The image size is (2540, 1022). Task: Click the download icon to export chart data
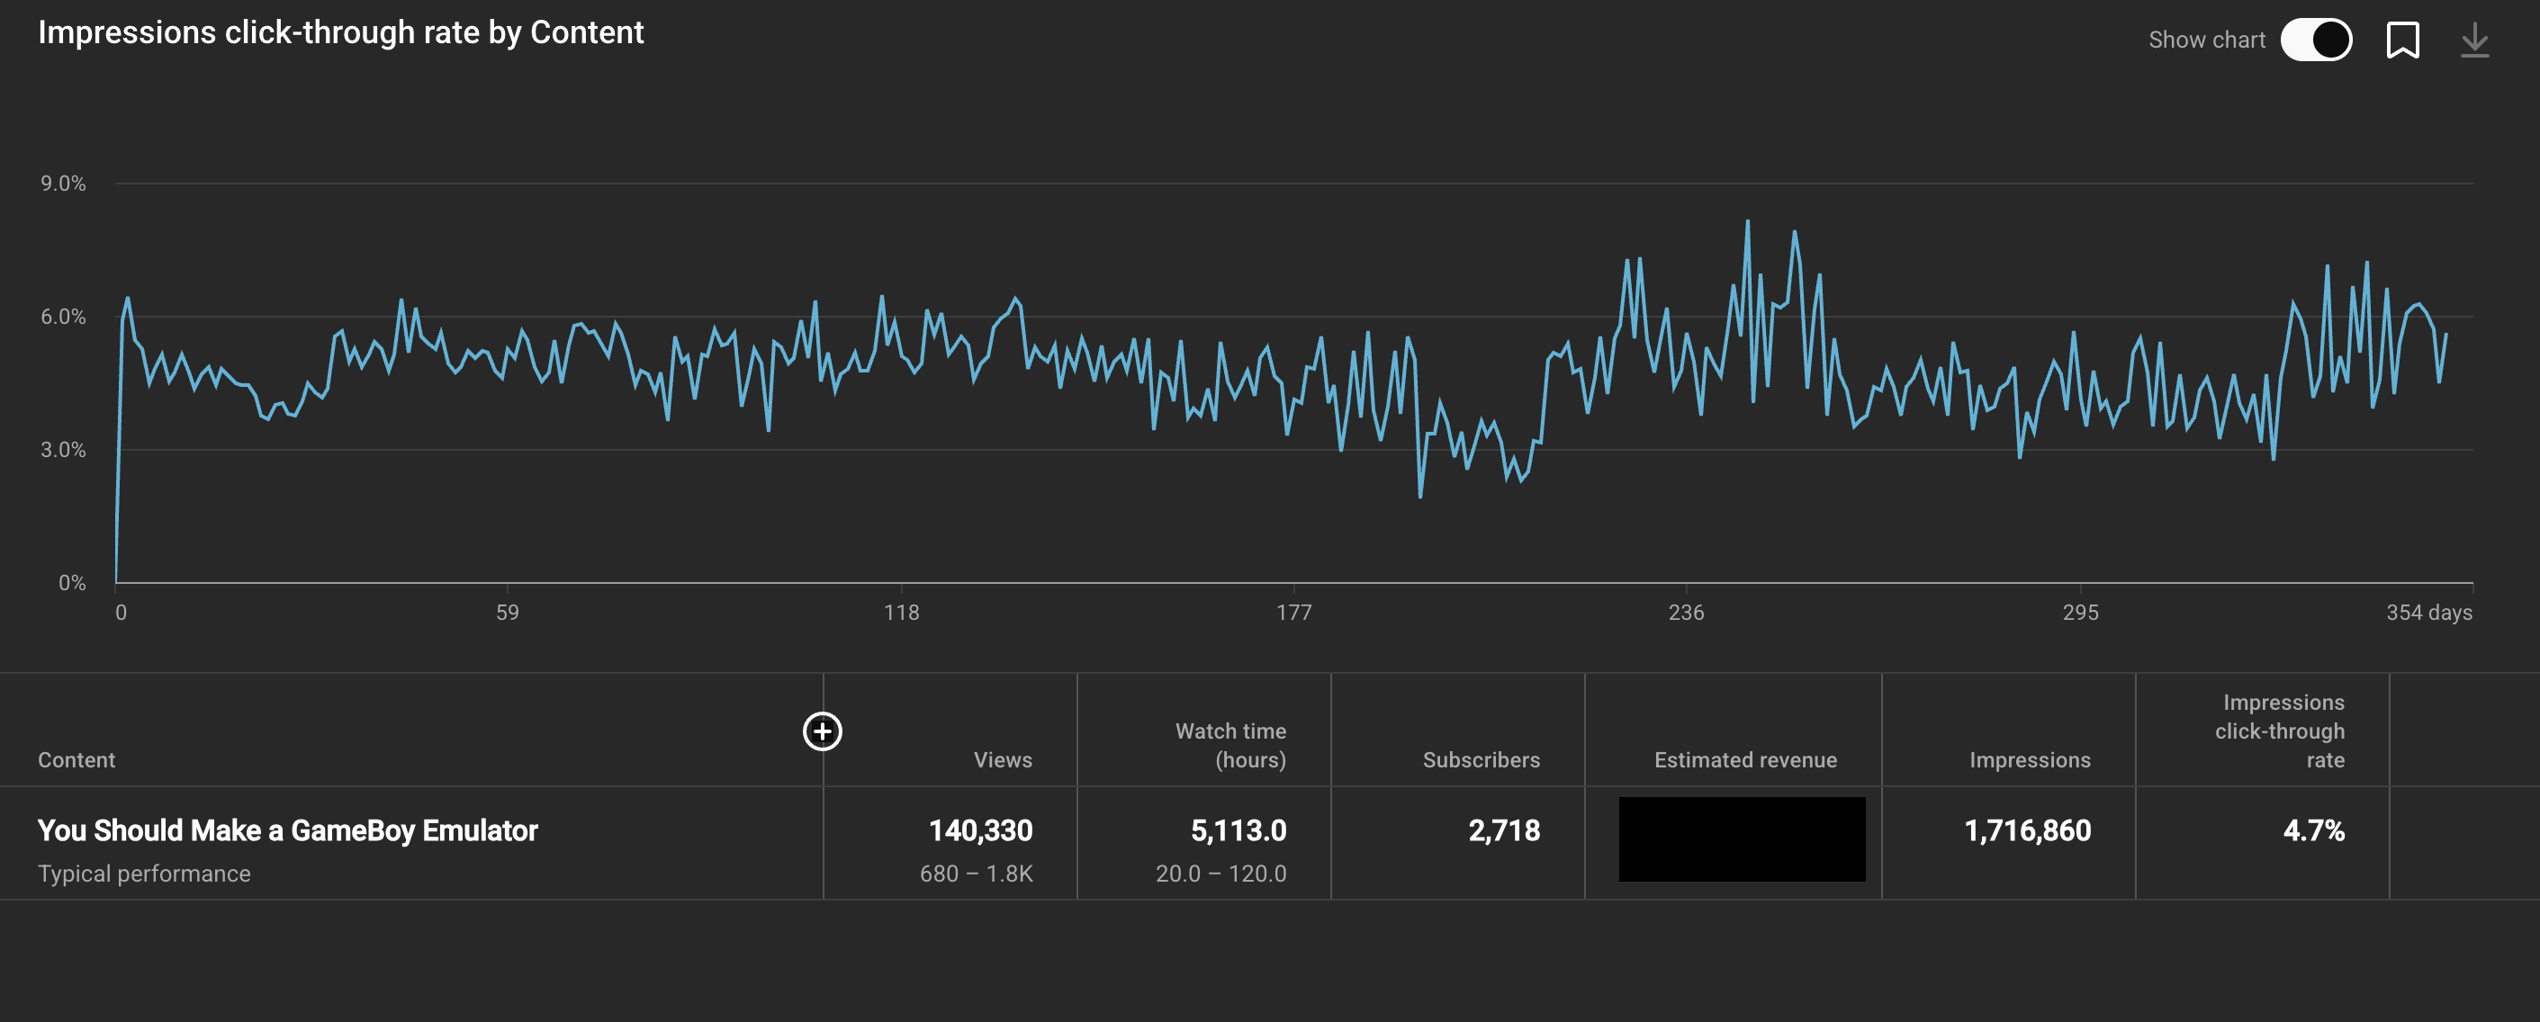pos(2475,39)
